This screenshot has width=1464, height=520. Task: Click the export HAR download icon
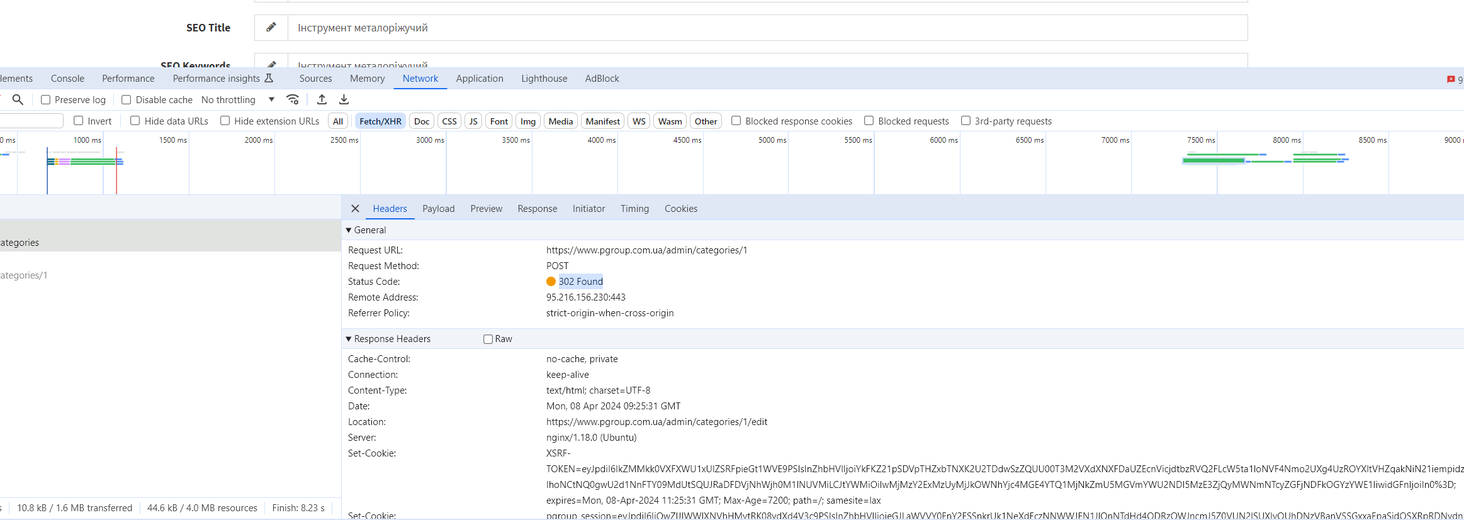[x=344, y=99]
